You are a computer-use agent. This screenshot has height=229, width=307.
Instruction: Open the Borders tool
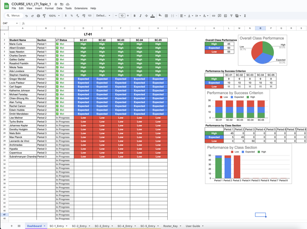click(x=166, y=16)
